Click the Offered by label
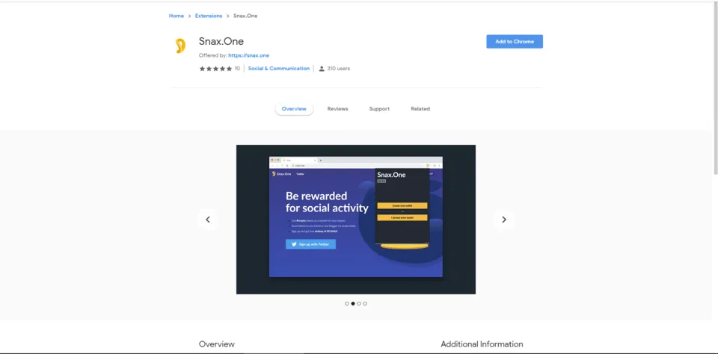Viewport: 718px width, 354px height. coord(213,55)
